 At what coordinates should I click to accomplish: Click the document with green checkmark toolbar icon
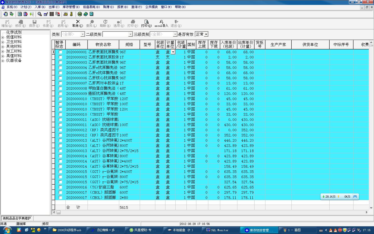[x=12, y=14]
